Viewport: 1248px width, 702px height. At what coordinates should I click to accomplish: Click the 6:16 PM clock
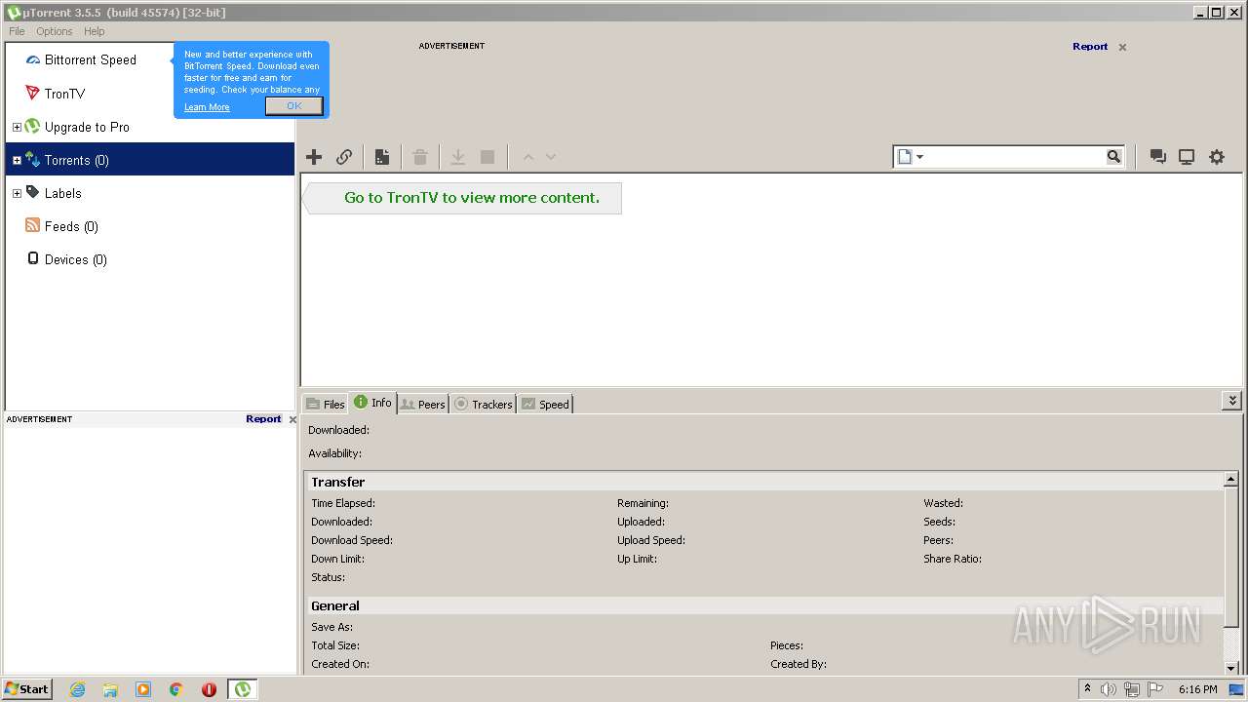[1197, 689]
